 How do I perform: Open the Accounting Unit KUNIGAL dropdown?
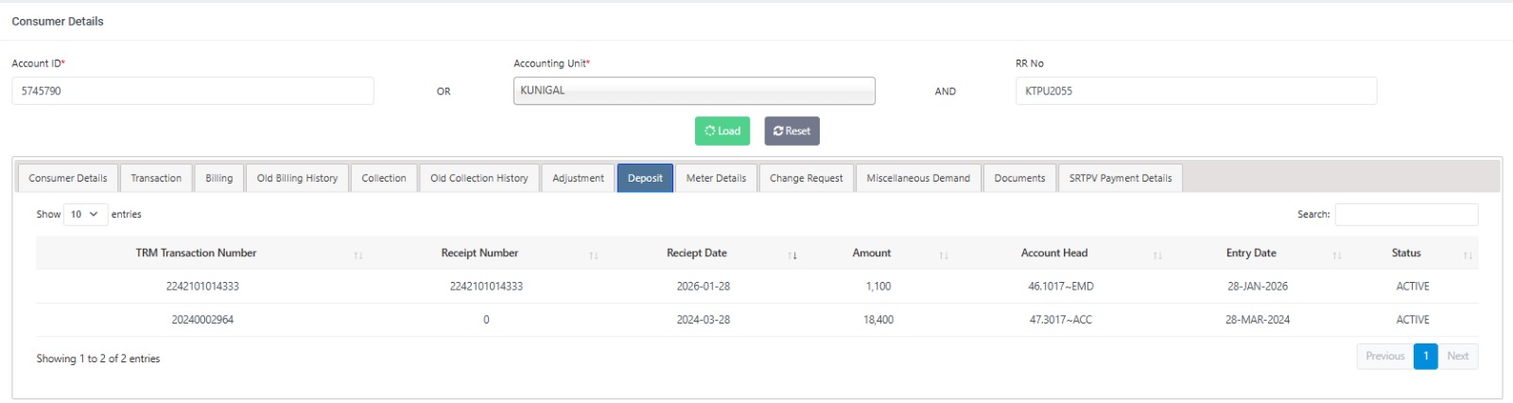coord(694,91)
